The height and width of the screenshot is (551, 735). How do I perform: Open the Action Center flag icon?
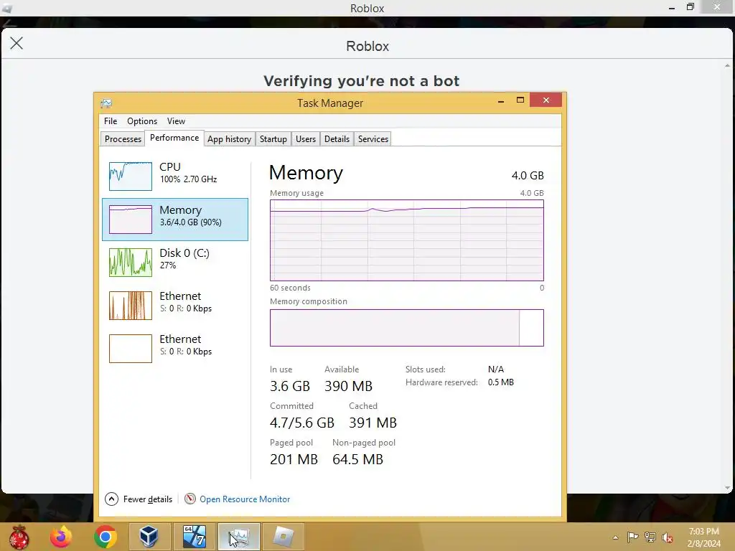632,537
